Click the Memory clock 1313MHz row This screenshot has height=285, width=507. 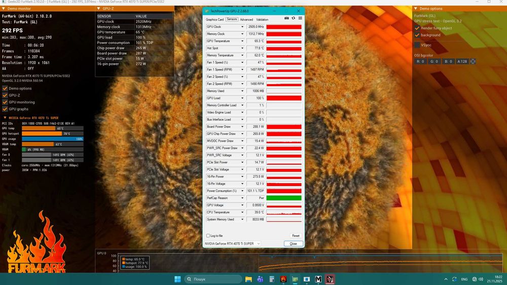click(134, 27)
